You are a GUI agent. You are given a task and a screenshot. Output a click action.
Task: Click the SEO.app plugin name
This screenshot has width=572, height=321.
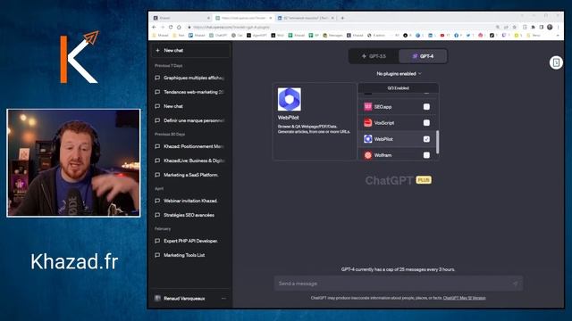(x=383, y=107)
